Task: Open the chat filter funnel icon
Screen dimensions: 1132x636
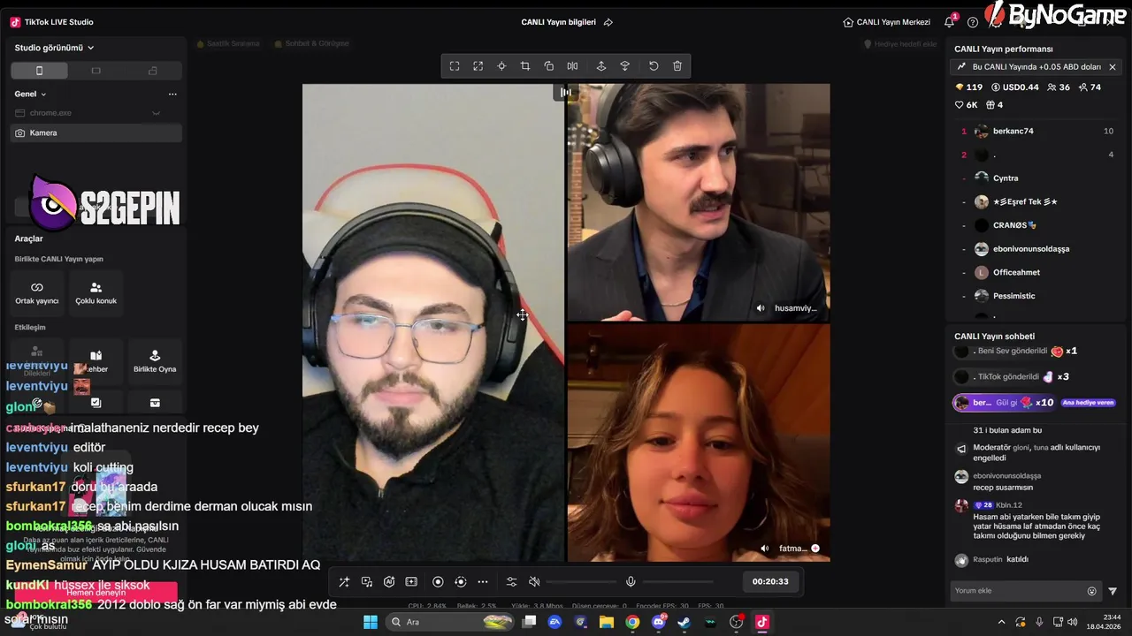Action: click(x=1113, y=591)
